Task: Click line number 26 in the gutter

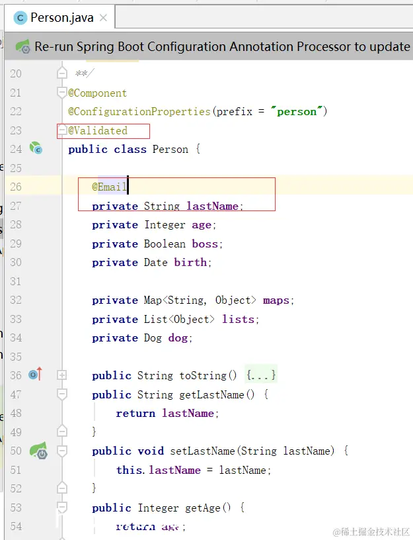Action: 16,187
